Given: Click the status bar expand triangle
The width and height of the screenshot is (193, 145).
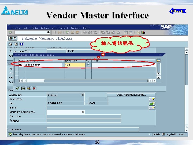Looking at the screenshot, I should click(149, 134).
